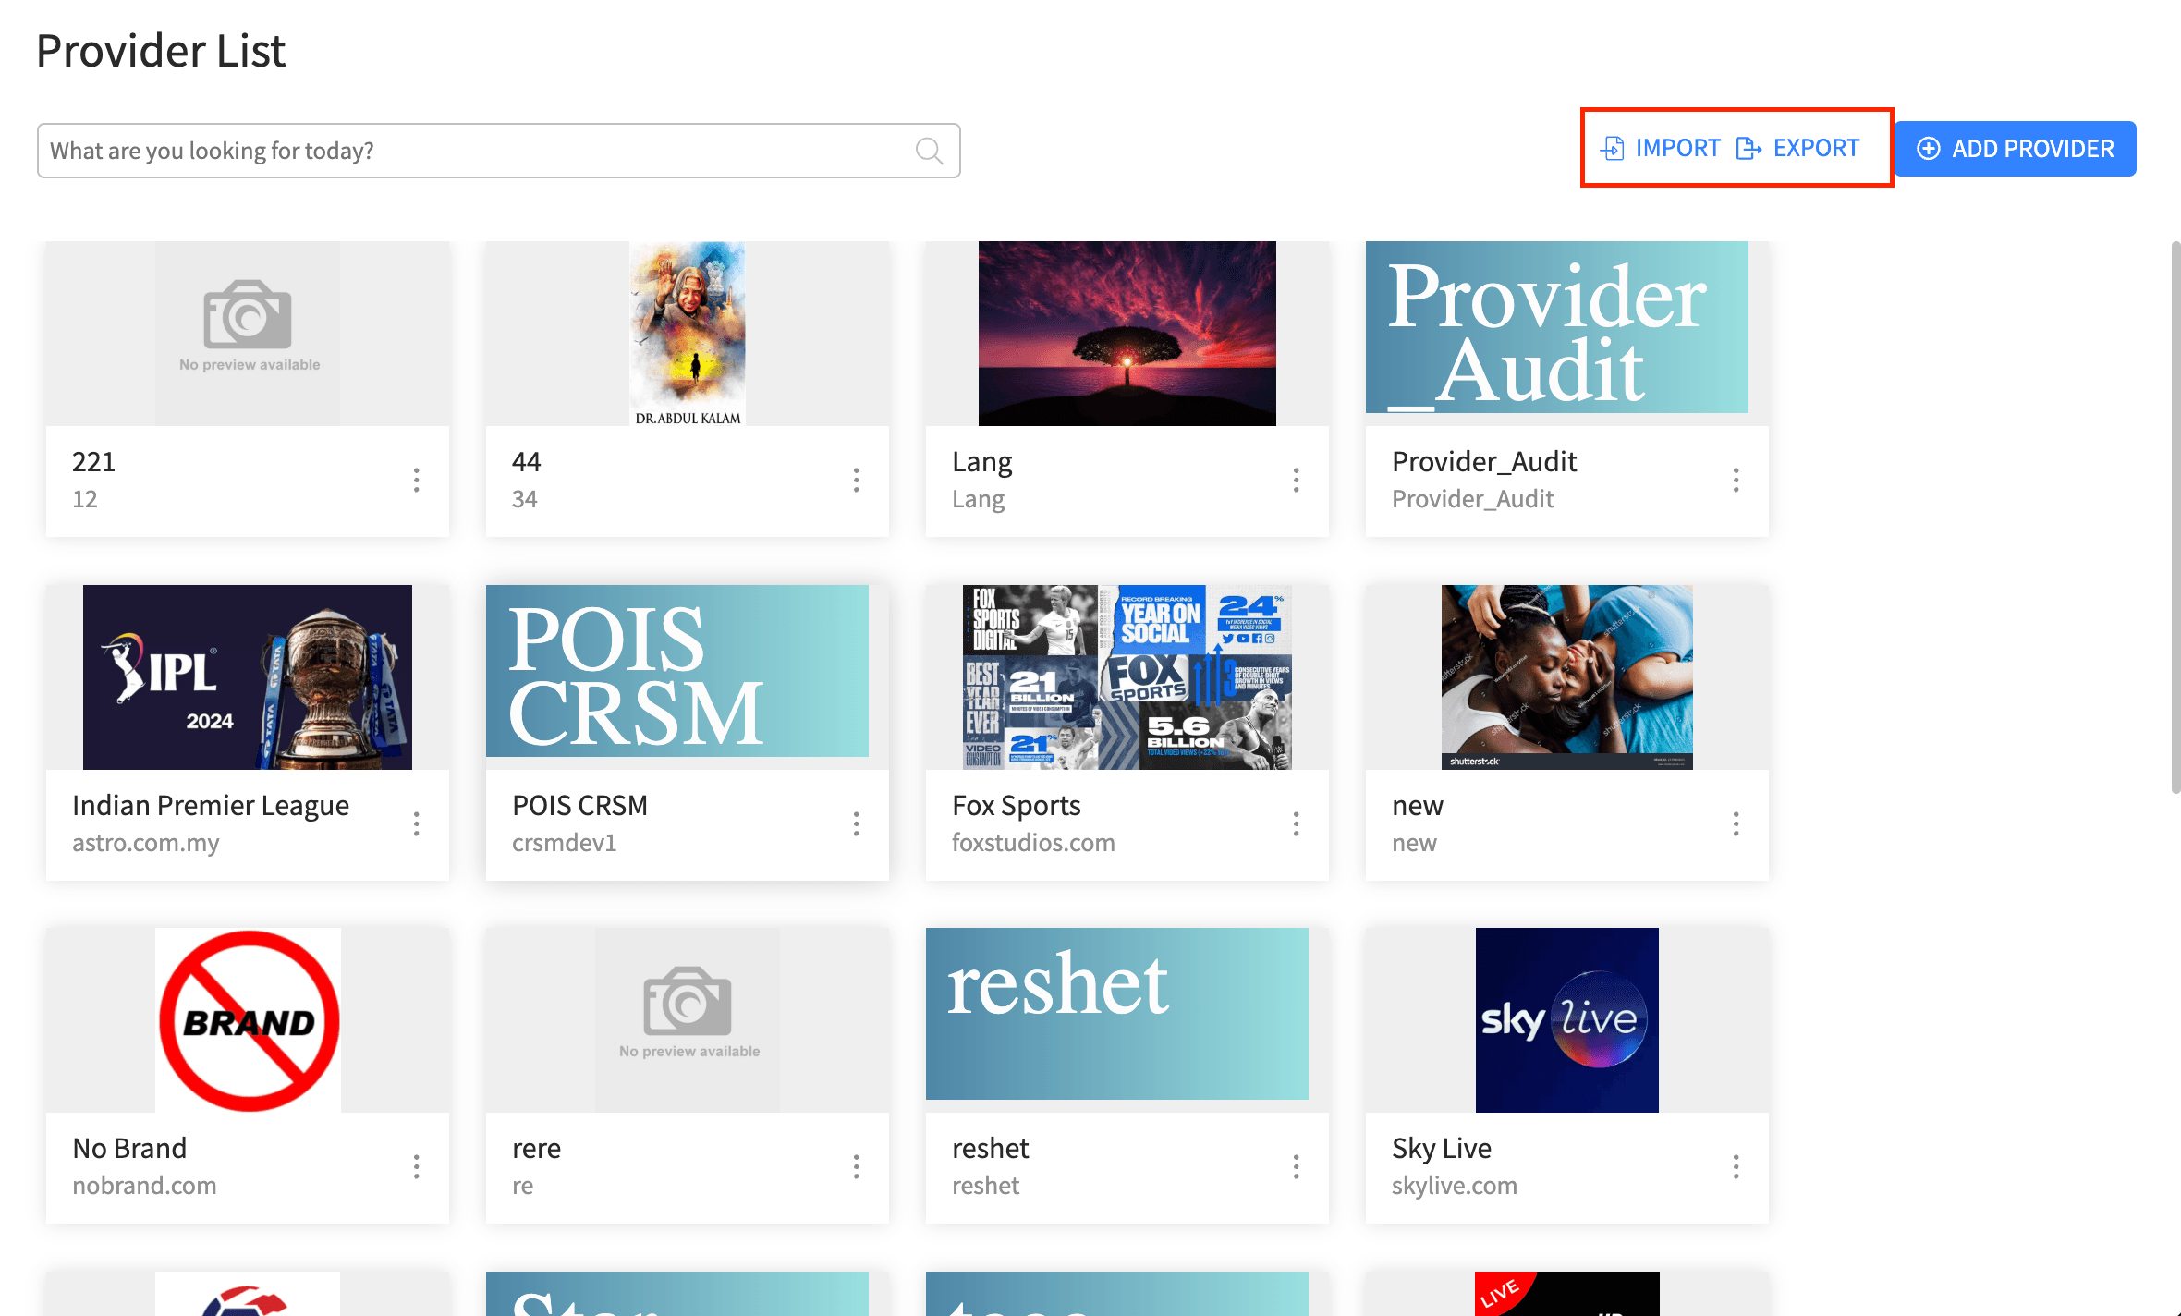Click the nobrand.com domain text
The image size is (2181, 1316).
point(144,1186)
